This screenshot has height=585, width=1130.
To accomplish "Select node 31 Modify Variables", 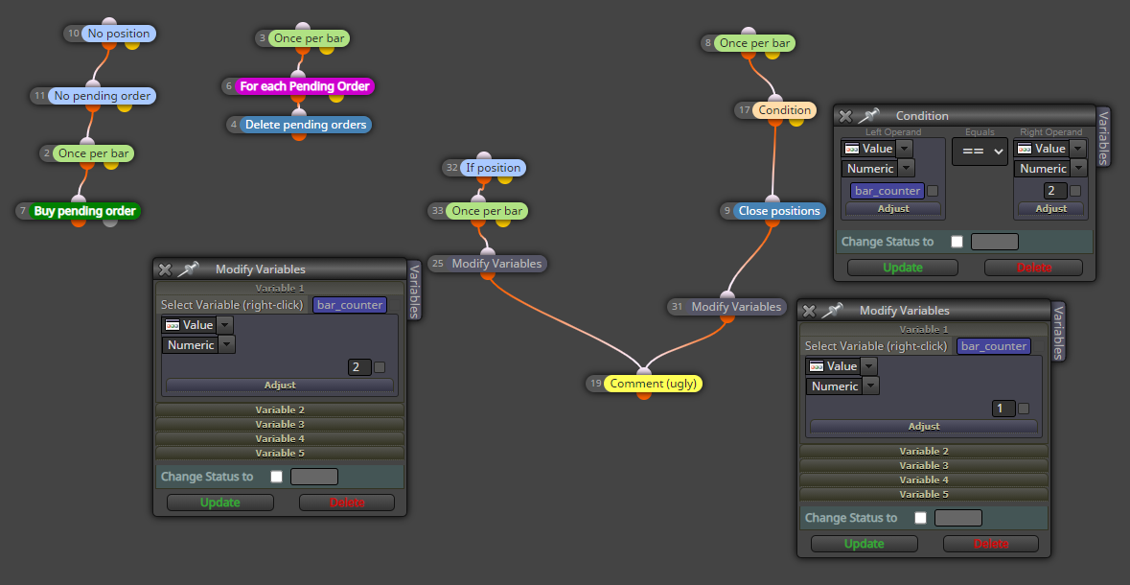I will coord(736,306).
